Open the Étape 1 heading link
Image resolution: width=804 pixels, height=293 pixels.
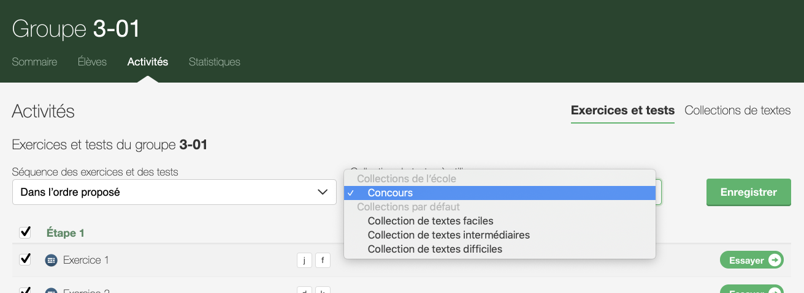point(66,233)
